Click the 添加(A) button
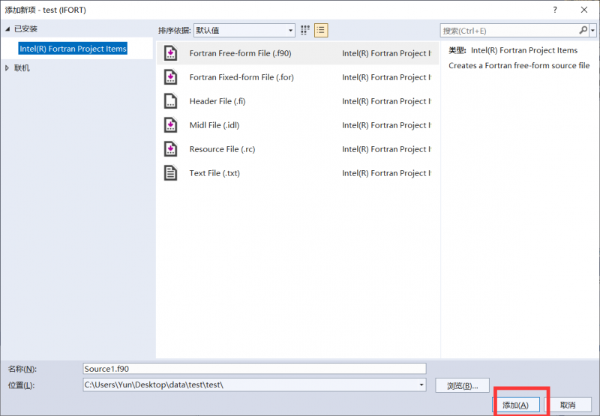The width and height of the screenshot is (600, 416). tap(516, 405)
